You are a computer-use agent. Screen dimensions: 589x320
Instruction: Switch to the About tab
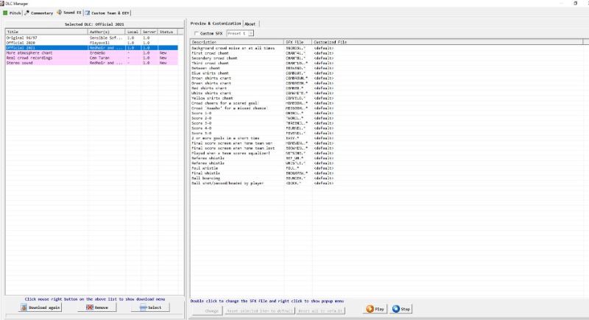tap(251, 24)
